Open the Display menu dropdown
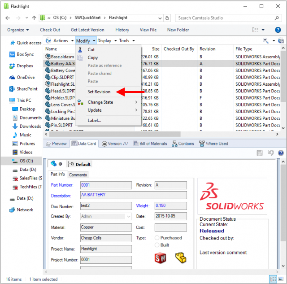The height and width of the screenshot is (284, 287). [115, 41]
